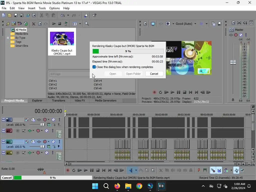The height and width of the screenshot is (192, 256).
Task: Click Pause in the timeline transport bar
Action: 92,170
